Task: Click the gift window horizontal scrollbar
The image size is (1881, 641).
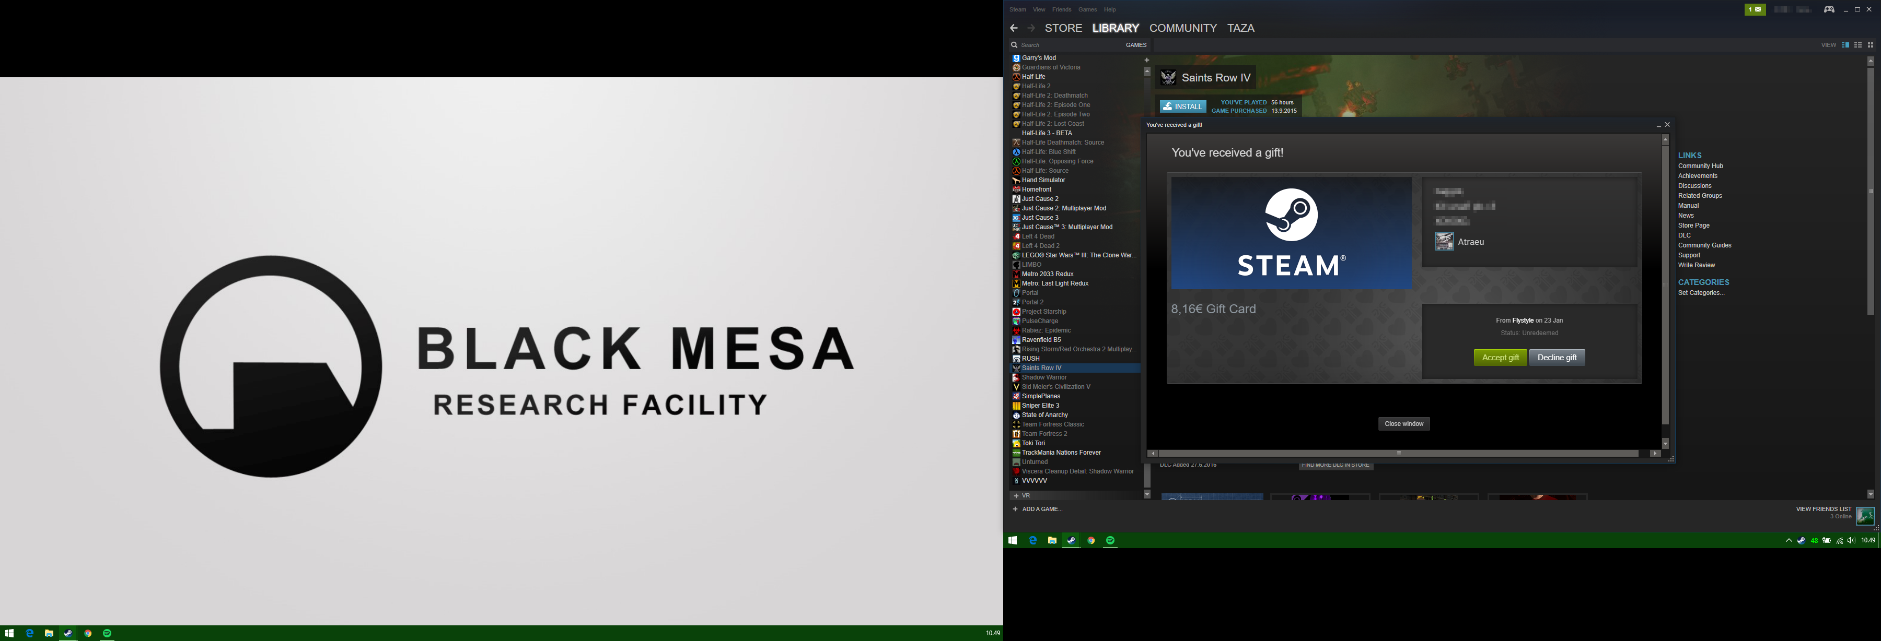Action: click(x=1399, y=454)
